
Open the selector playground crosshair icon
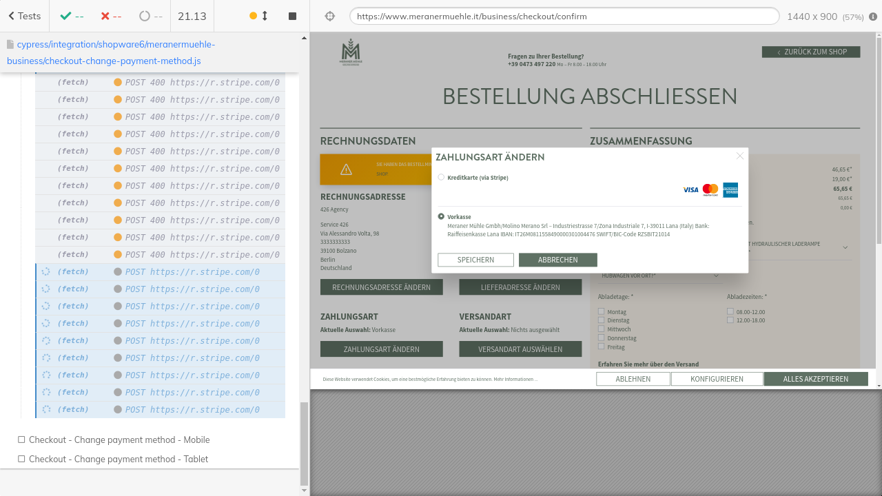tap(329, 16)
